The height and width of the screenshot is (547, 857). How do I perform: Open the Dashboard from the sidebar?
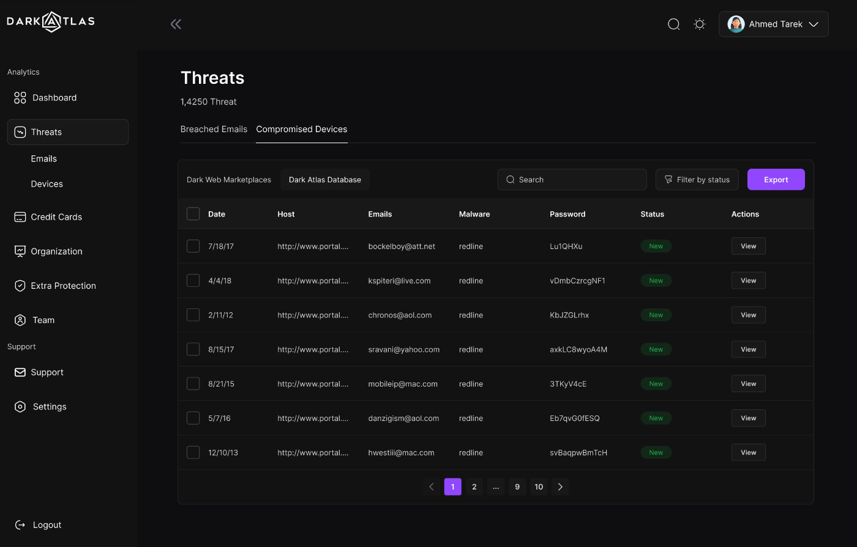pyautogui.click(x=54, y=97)
